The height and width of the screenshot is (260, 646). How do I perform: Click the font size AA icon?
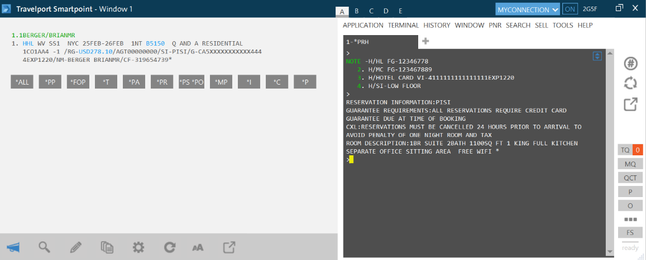pyautogui.click(x=198, y=247)
